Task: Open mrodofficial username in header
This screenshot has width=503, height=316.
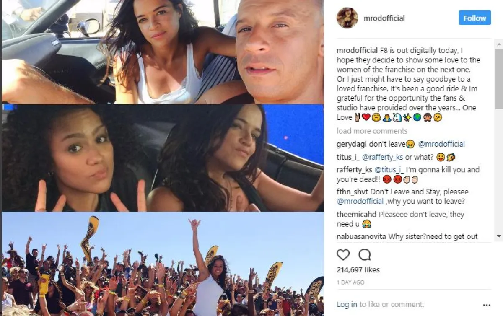Action: [385, 18]
